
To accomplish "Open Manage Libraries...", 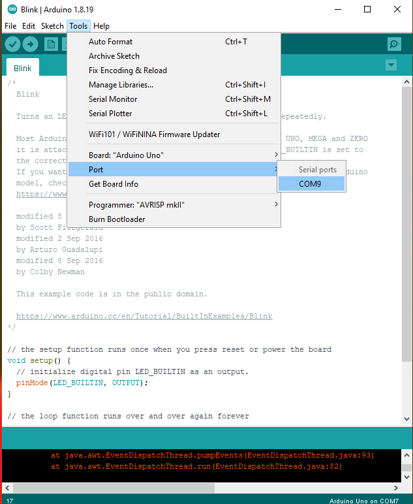I will click(x=174, y=85).
